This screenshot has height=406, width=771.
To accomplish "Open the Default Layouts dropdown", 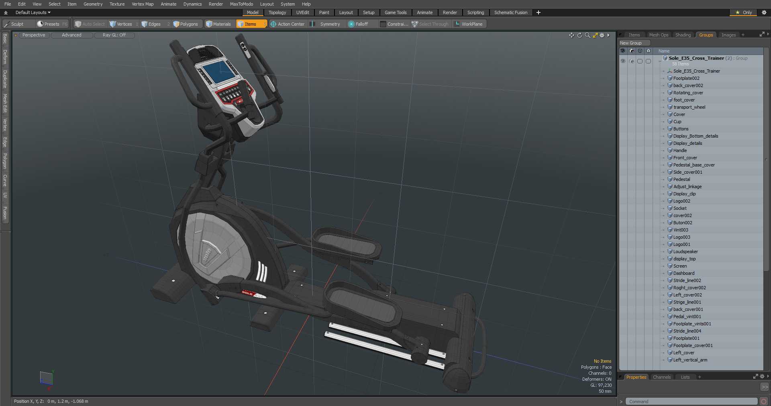I will [33, 12].
